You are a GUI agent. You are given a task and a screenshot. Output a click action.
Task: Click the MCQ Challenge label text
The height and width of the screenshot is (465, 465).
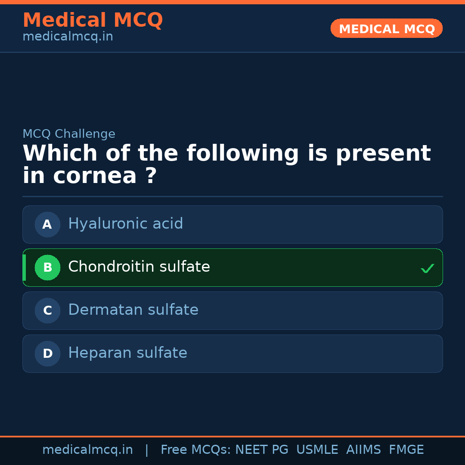pyautogui.click(x=69, y=134)
